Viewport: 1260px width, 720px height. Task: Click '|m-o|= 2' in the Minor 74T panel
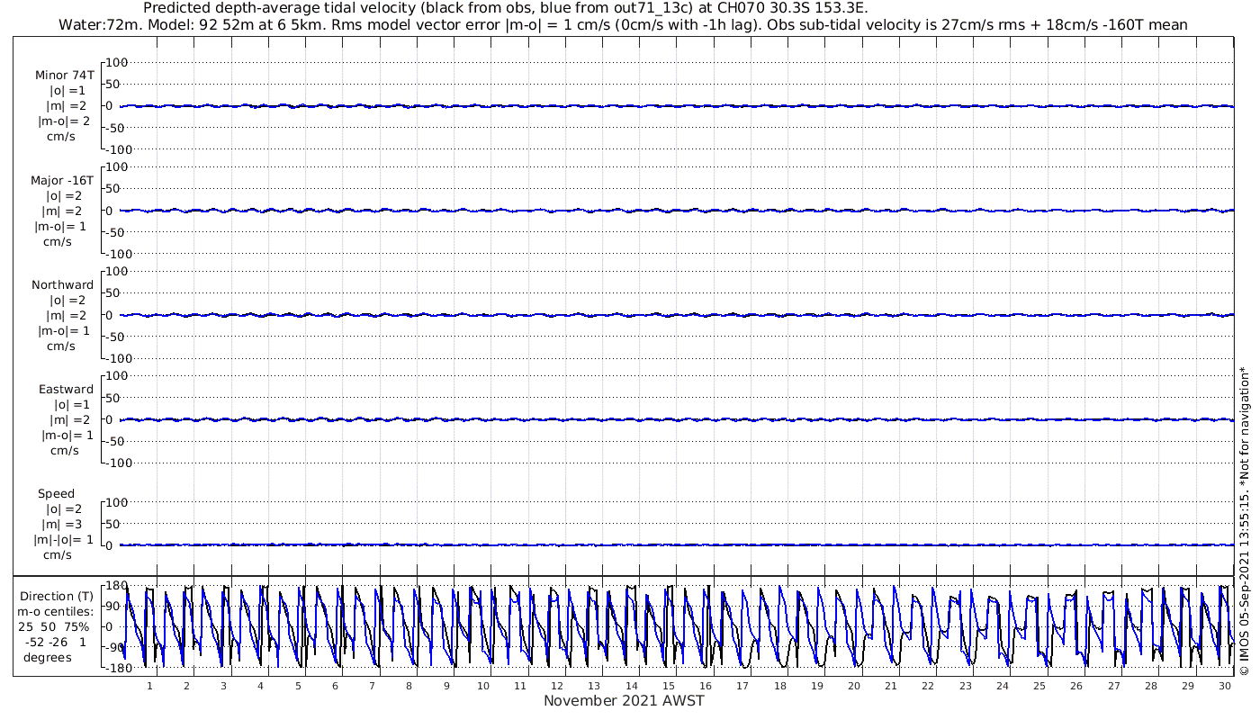pyautogui.click(x=64, y=121)
